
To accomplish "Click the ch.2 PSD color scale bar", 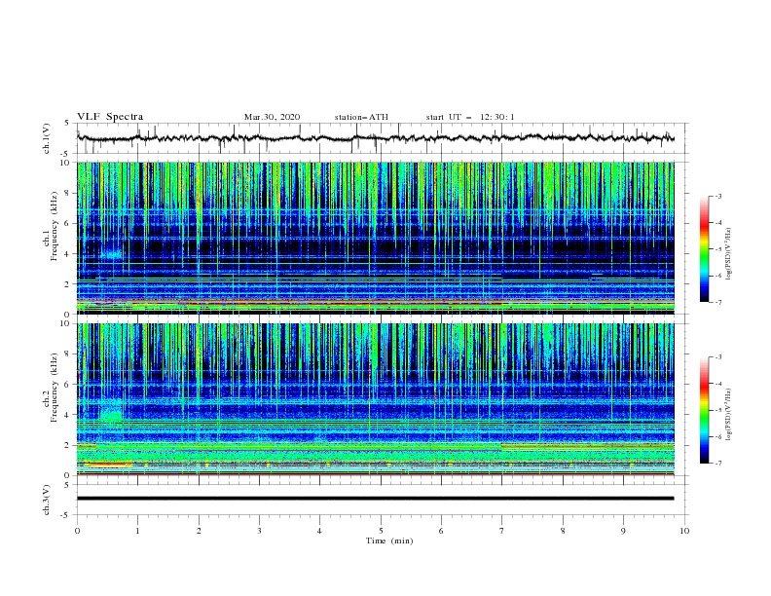I will click(x=704, y=410).
